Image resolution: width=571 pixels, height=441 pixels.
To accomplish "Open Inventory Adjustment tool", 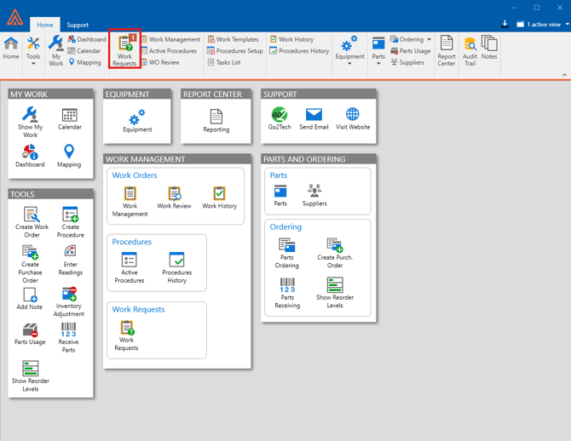I will click(70, 301).
